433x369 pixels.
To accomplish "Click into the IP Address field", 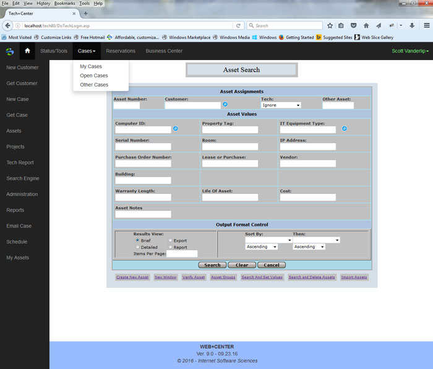I will (x=308, y=147).
